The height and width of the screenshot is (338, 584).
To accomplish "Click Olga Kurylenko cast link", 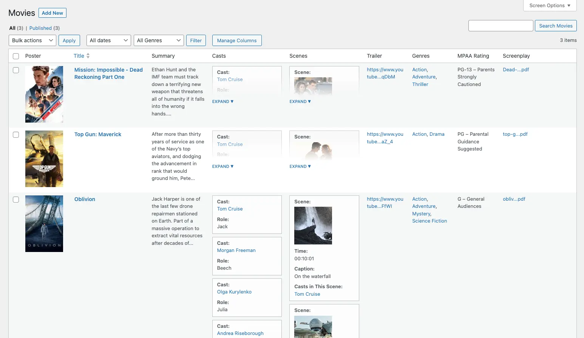I will pyautogui.click(x=234, y=292).
